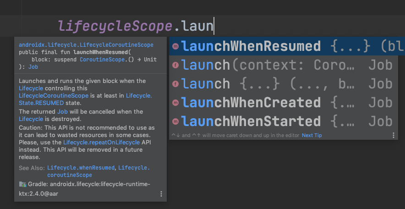
Task: Click the Next Tip link
Action: (x=312, y=135)
